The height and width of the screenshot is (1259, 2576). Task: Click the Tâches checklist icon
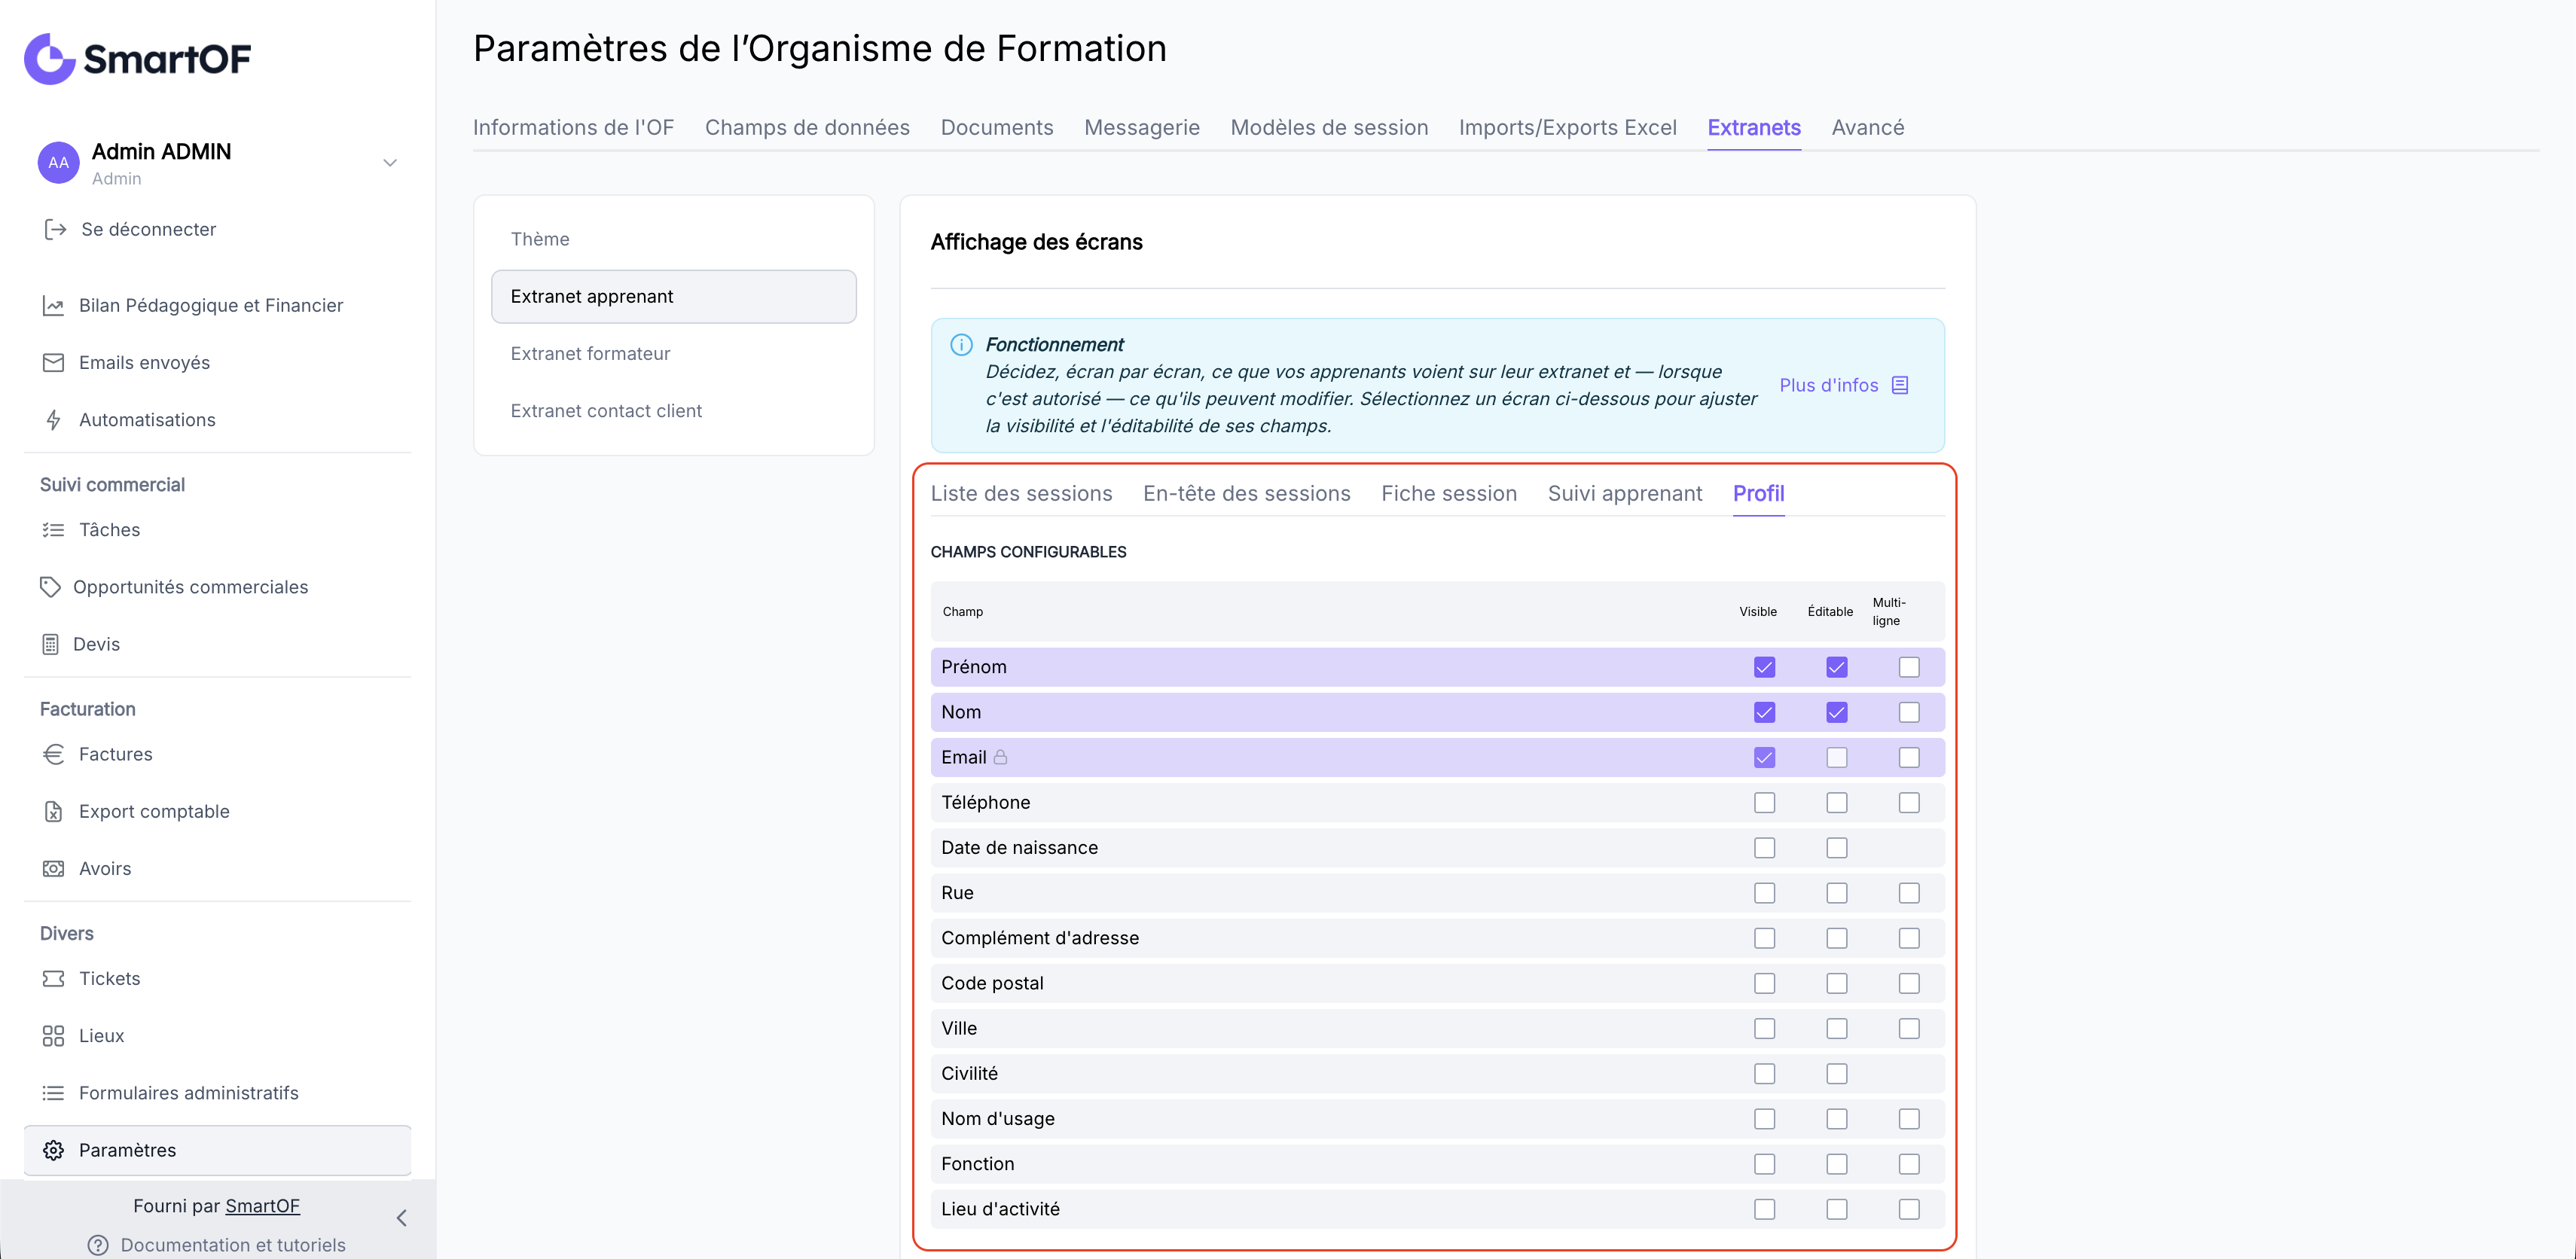pos(53,530)
